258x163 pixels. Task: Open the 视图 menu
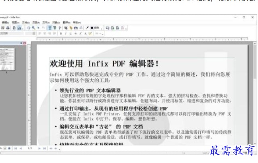click(16, 23)
